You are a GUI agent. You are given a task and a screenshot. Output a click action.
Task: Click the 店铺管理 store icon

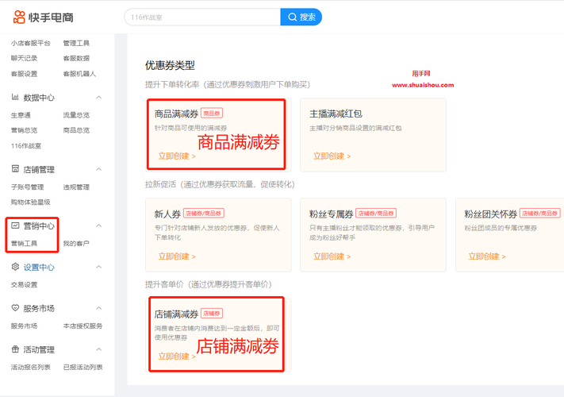coord(15,169)
